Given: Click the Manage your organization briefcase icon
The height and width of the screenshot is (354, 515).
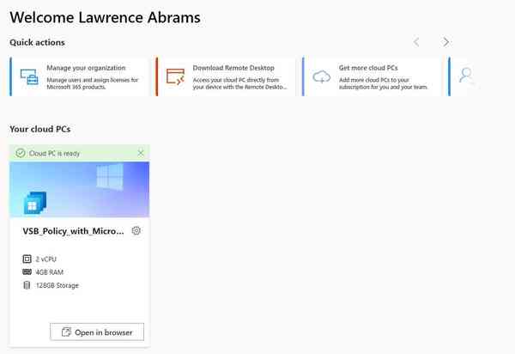Looking at the screenshot, I should [29, 76].
